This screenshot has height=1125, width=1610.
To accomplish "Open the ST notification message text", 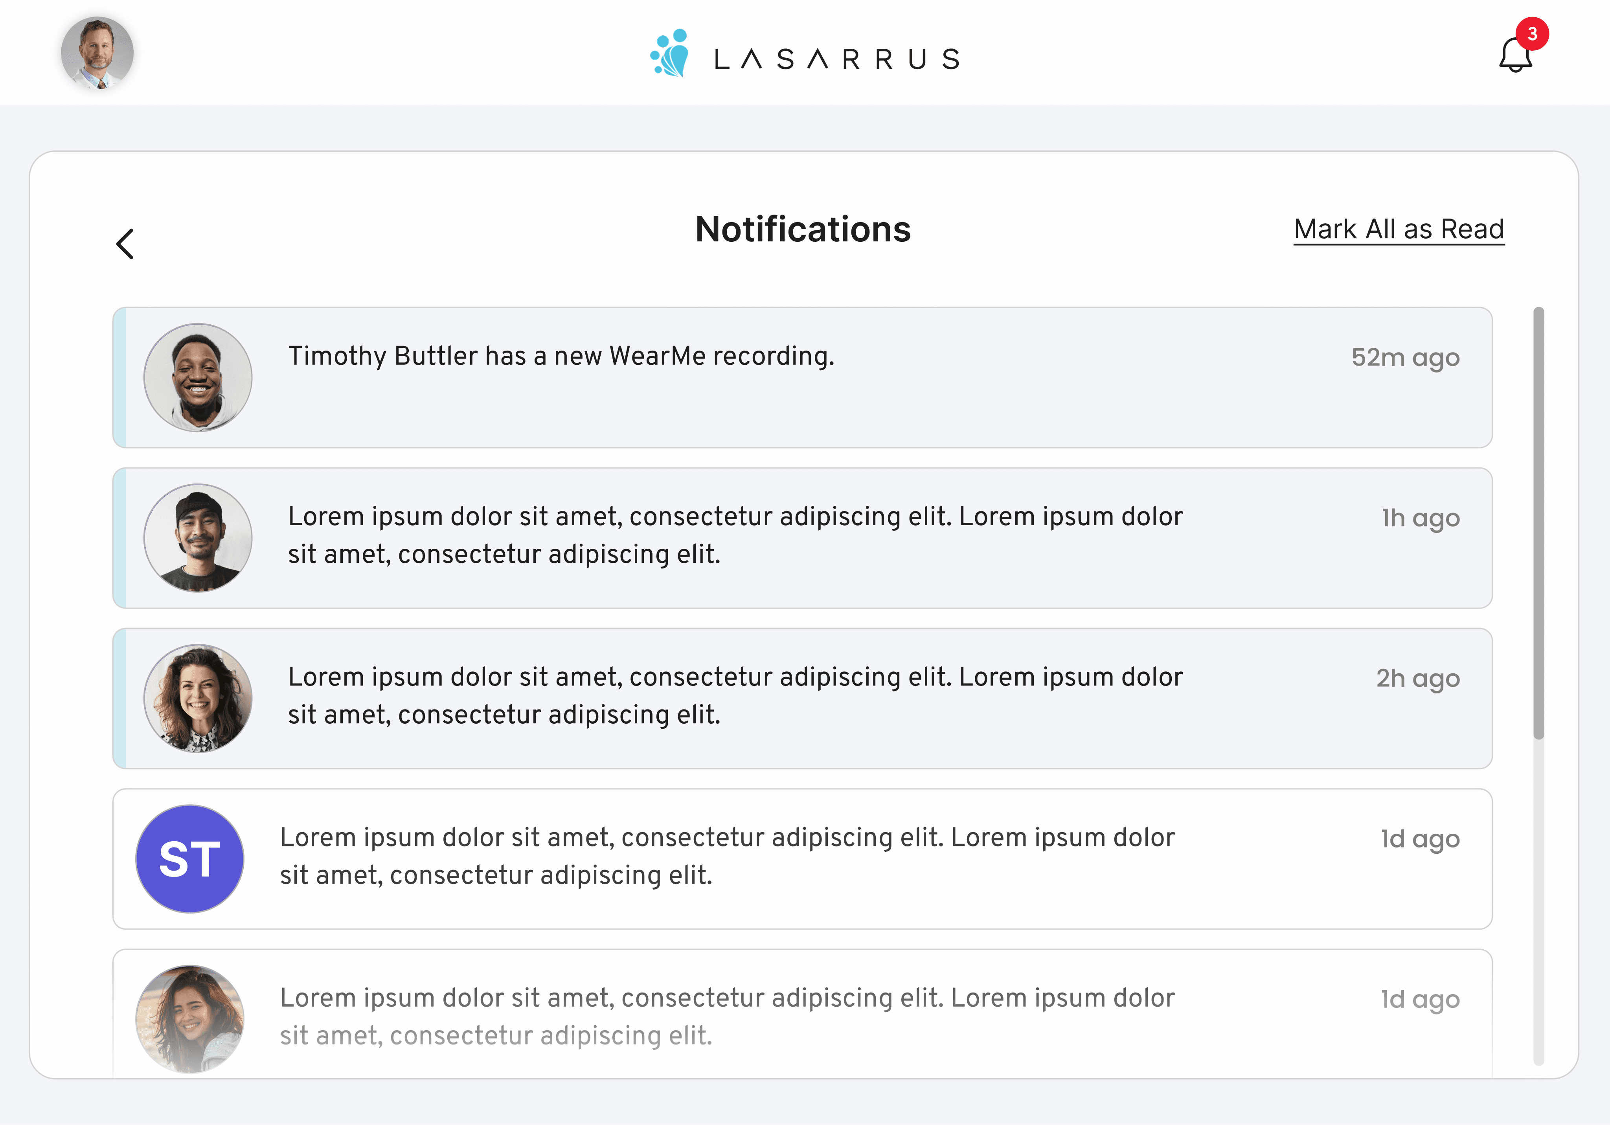I will [726, 857].
